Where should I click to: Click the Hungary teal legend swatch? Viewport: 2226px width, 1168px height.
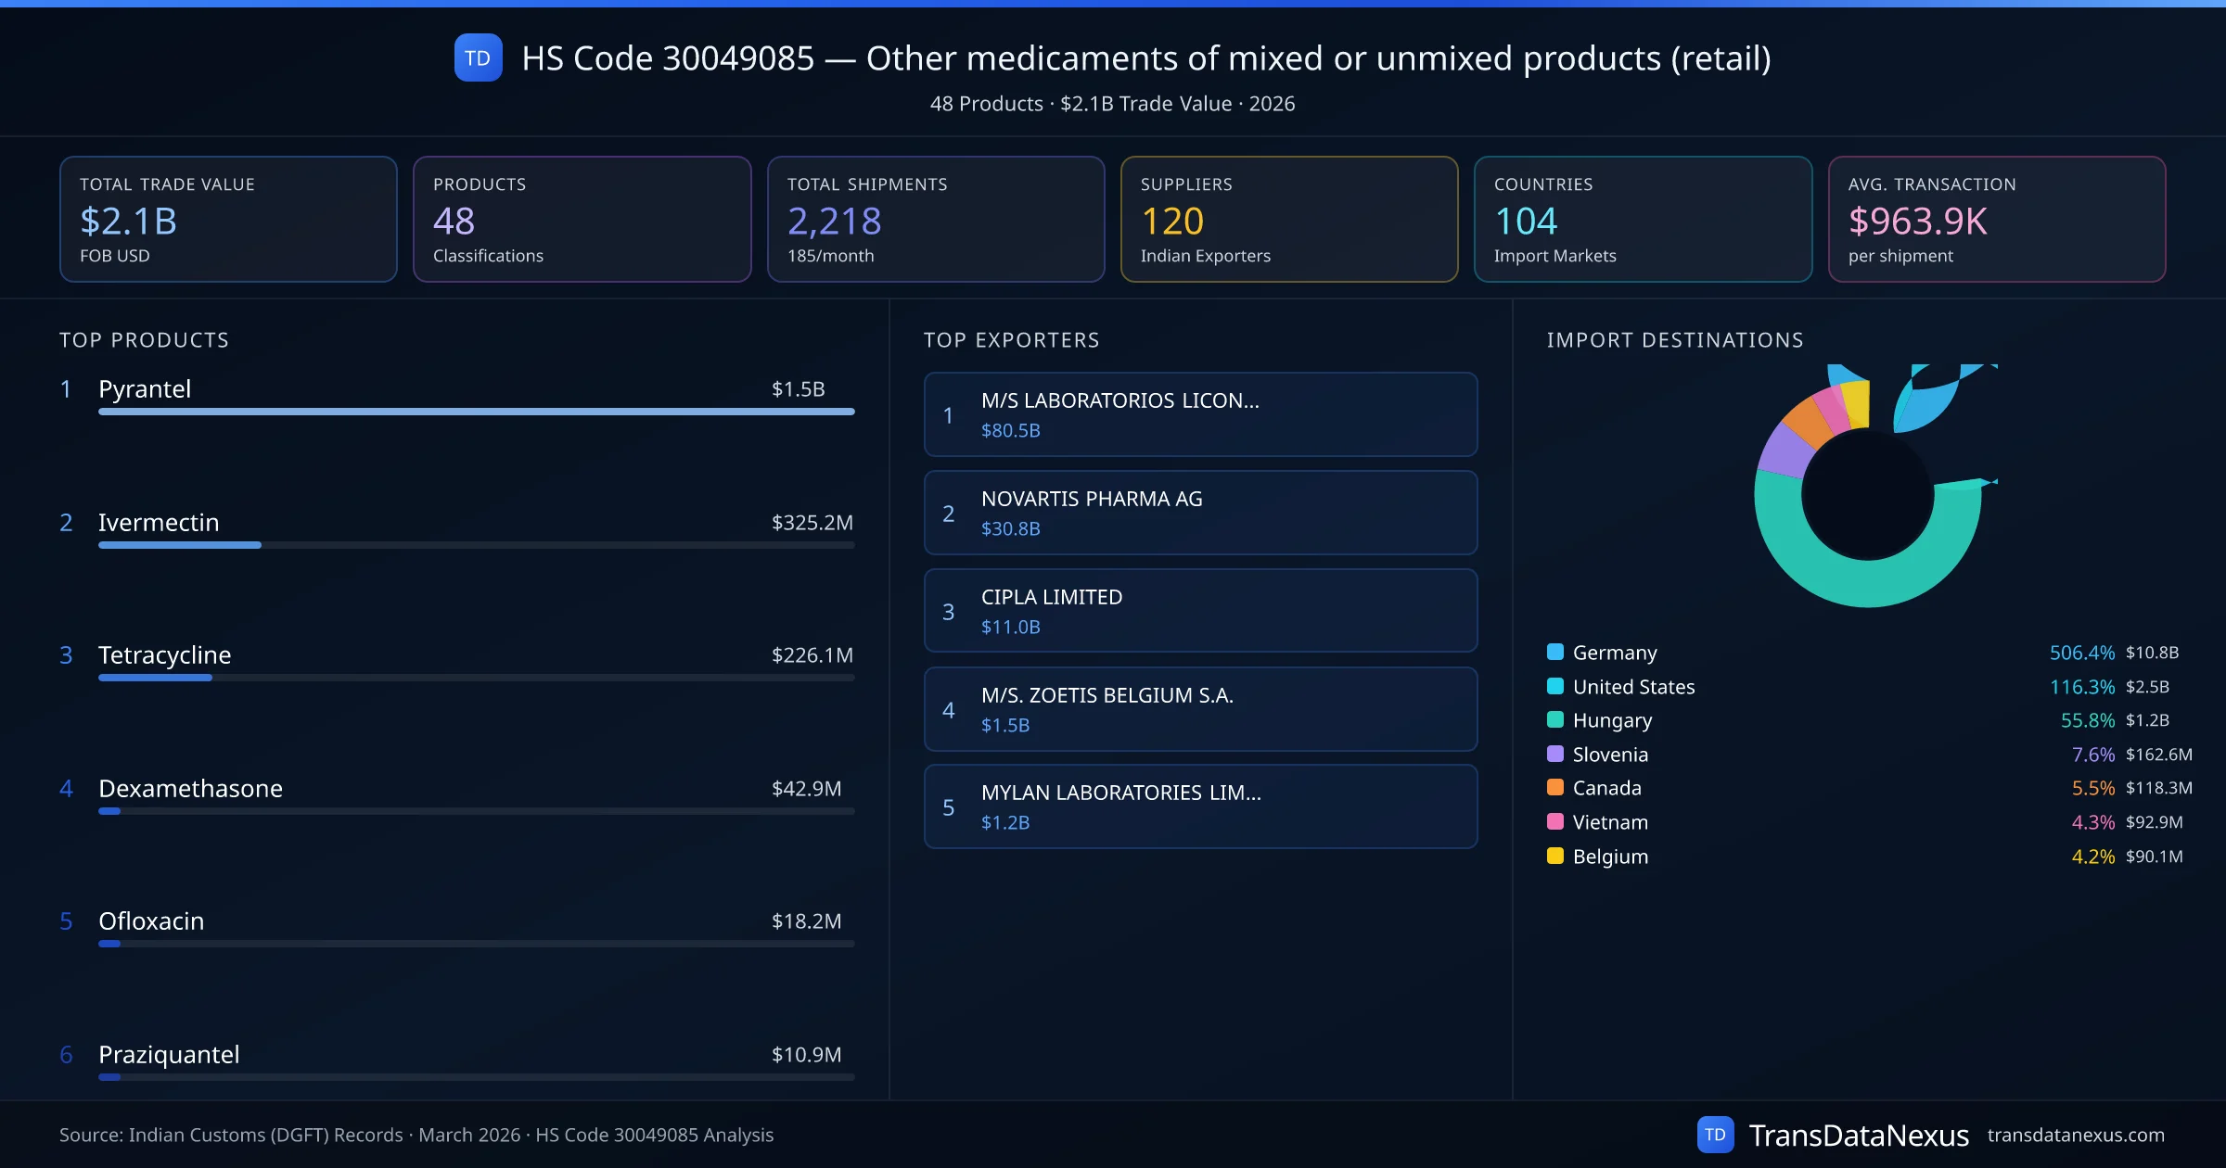tap(1555, 719)
